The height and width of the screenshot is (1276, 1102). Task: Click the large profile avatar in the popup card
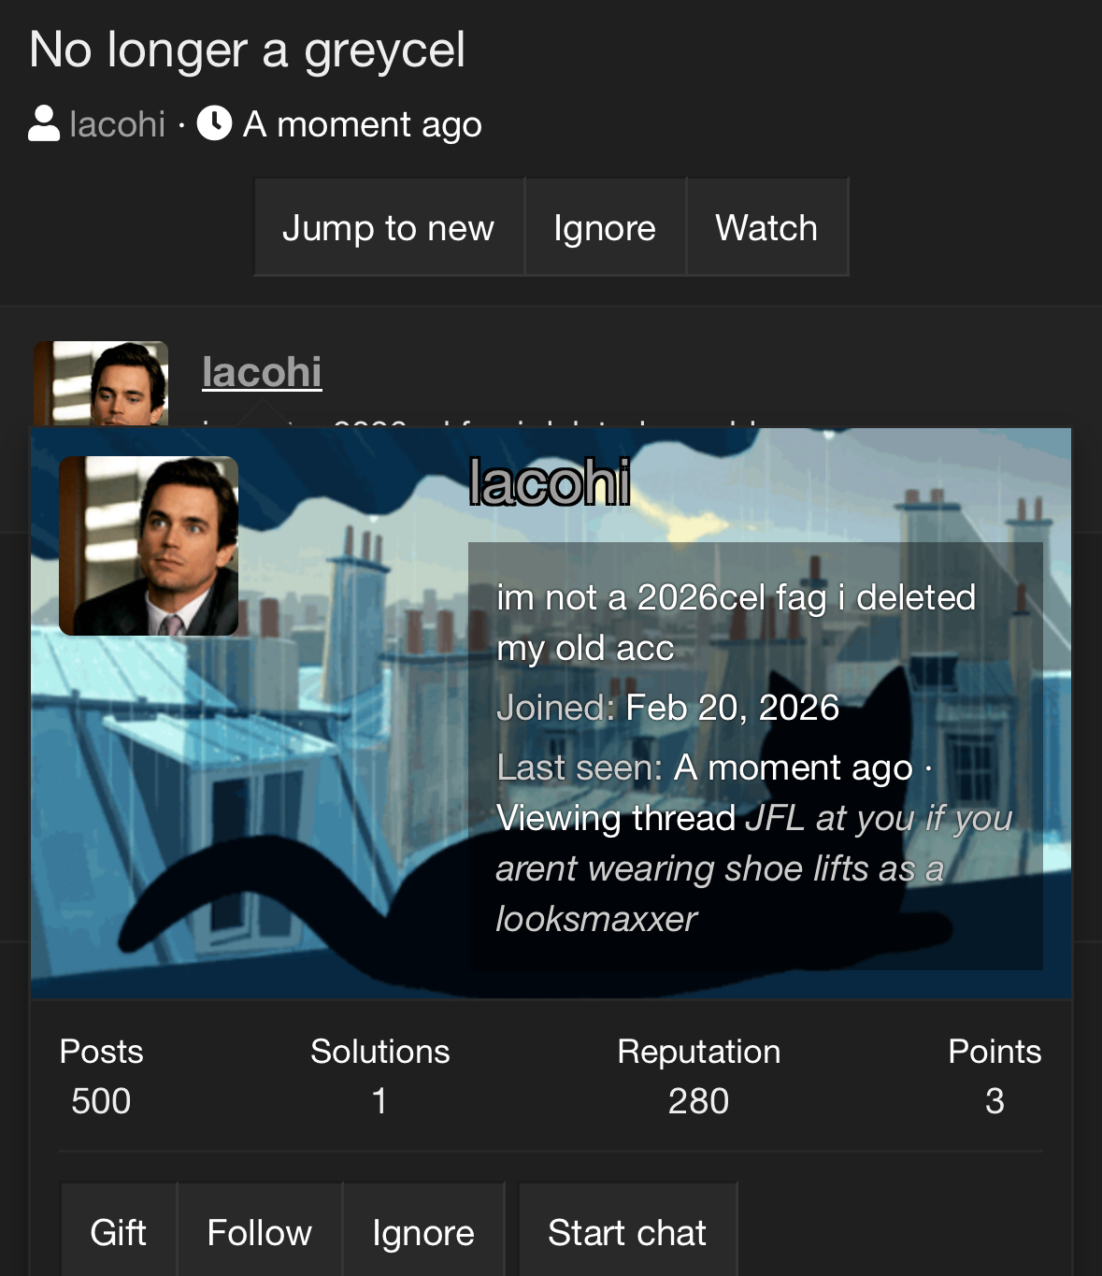(149, 546)
